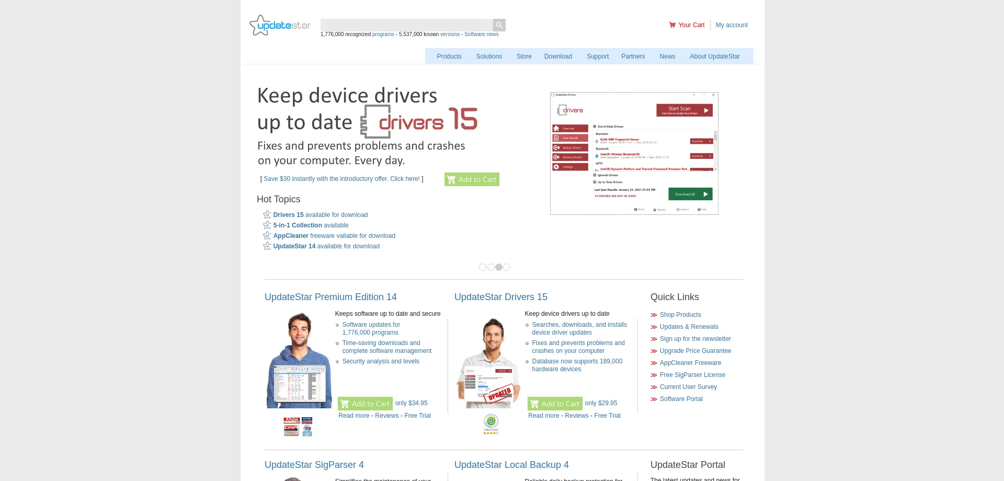The width and height of the screenshot is (1004, 481).
Task: Open Shop Products quick link
Action: pyautogui.click(x=680, y=315)
